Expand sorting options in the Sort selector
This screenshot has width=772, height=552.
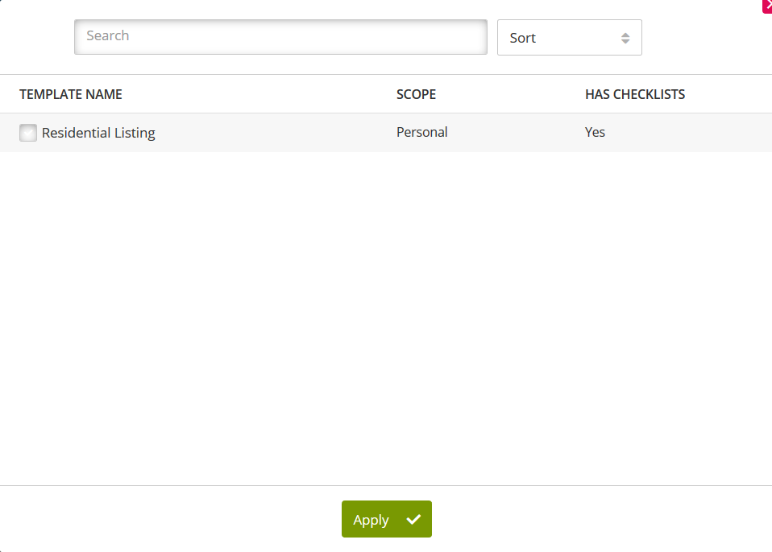569,37
